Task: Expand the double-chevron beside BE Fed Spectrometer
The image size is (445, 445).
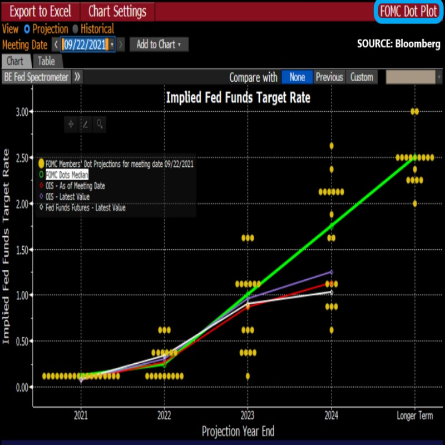Action: point(77,77)
